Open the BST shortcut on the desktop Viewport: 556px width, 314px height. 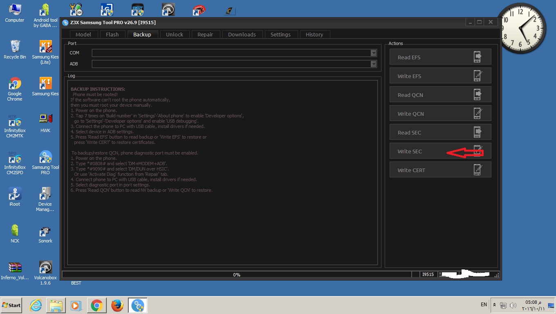137,10
